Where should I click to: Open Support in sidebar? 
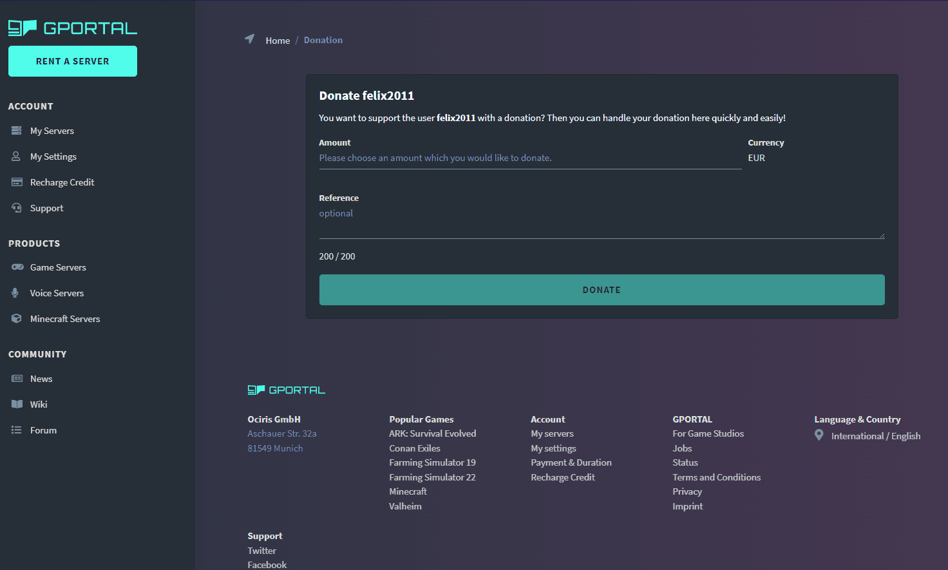click(46, 208)
